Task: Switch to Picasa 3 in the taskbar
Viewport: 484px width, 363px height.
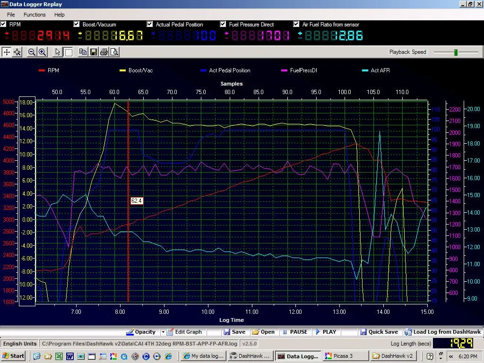Action: point(346,356)
